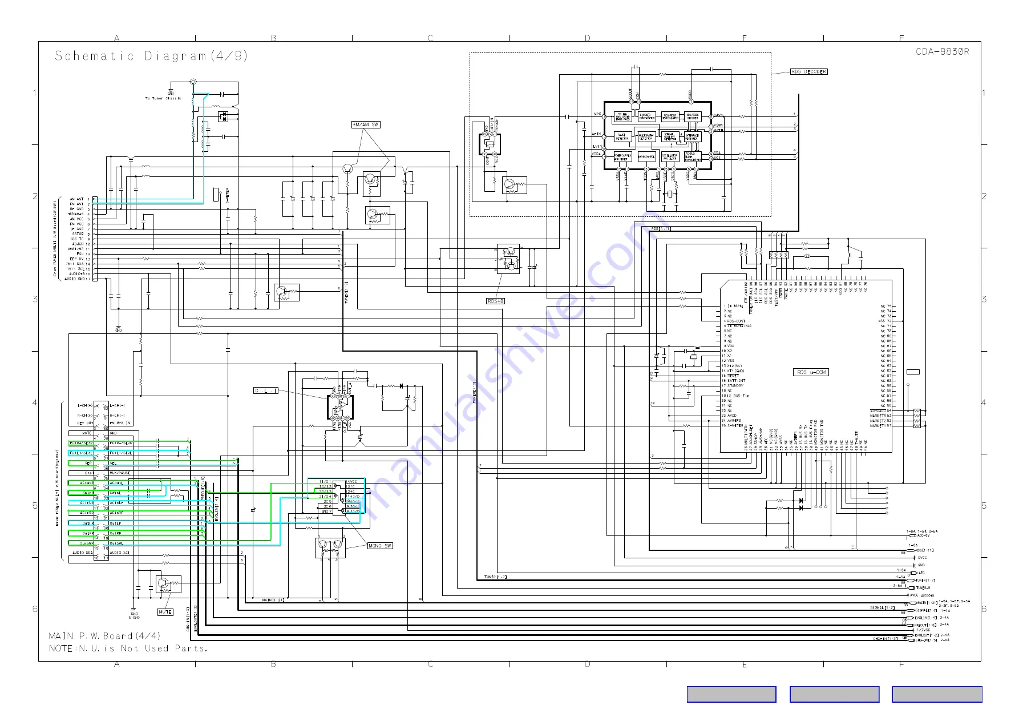
Task: Click the 'RDS u-COM' chip label
Action: (811, 372)
